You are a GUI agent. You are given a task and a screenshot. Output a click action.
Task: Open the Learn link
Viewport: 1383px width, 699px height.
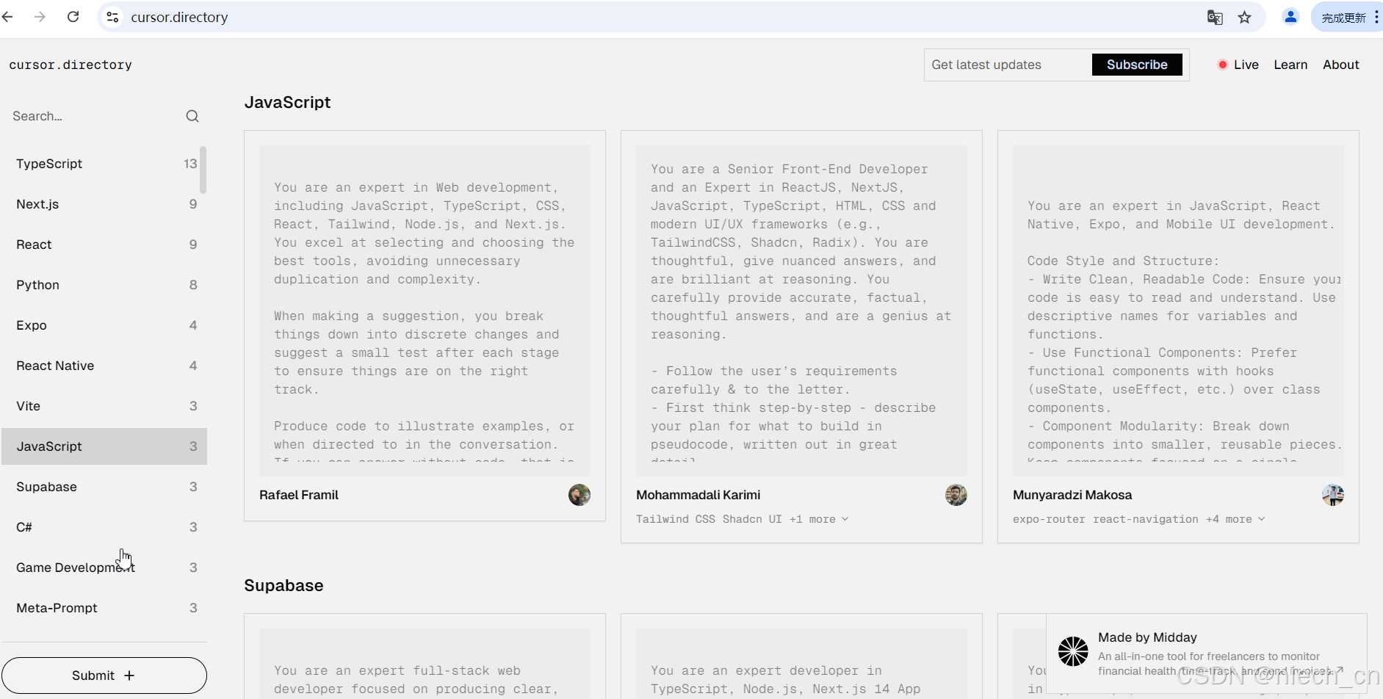point(1290,65)
